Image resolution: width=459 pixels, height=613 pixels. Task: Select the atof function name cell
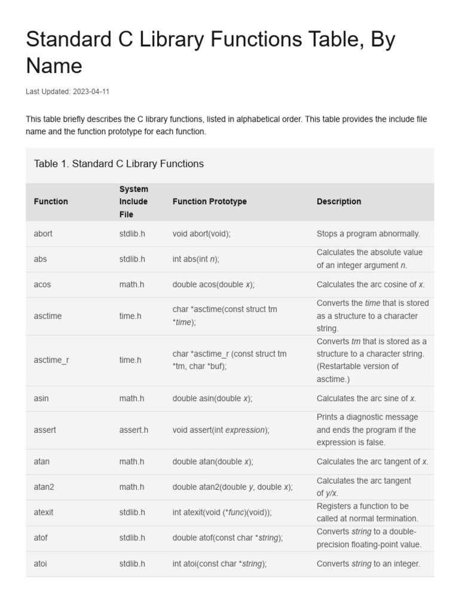(x=41, y=538)
